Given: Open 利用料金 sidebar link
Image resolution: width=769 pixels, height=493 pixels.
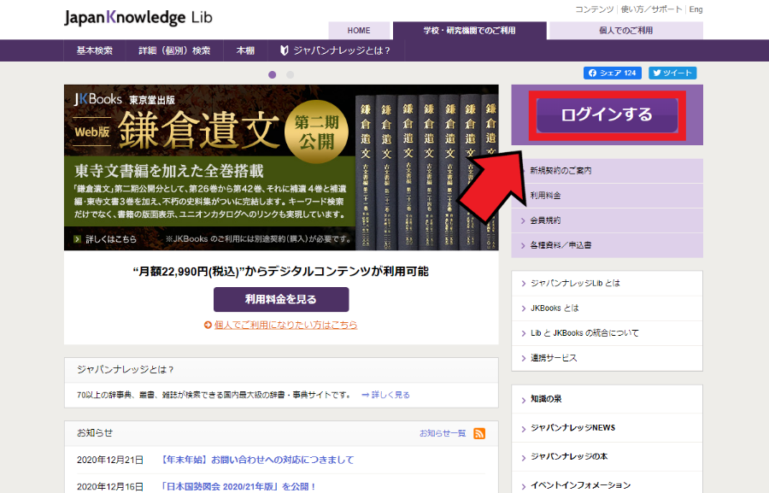Looking at the screenshot, I should point(608,196).
